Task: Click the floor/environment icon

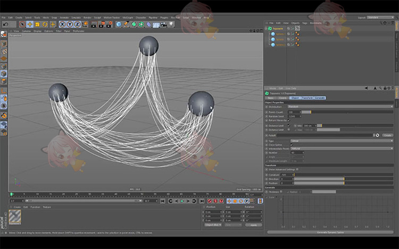Action: tap(156, 24)
